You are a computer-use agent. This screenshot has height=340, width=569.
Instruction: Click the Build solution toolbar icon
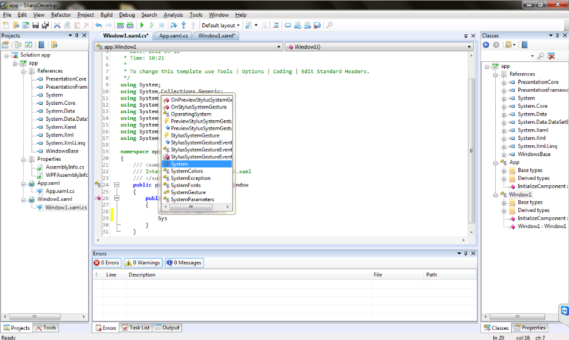(121, 25)
